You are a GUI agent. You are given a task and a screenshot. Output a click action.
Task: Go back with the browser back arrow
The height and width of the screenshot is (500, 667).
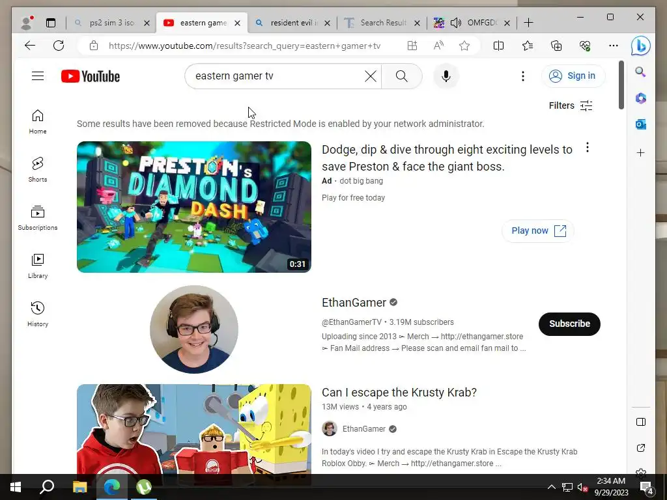30,46
